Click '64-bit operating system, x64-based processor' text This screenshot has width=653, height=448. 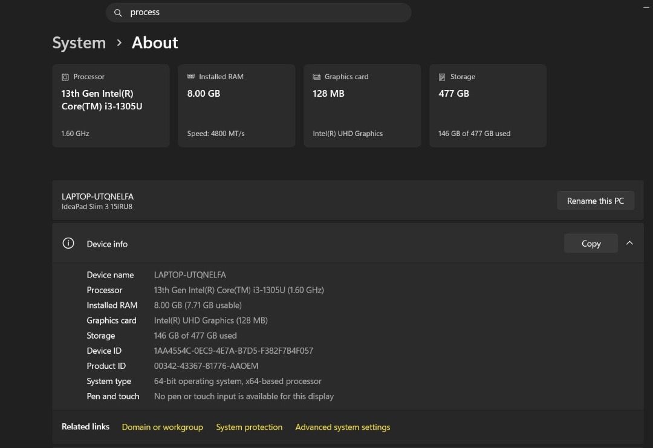(x=238, y=381)
